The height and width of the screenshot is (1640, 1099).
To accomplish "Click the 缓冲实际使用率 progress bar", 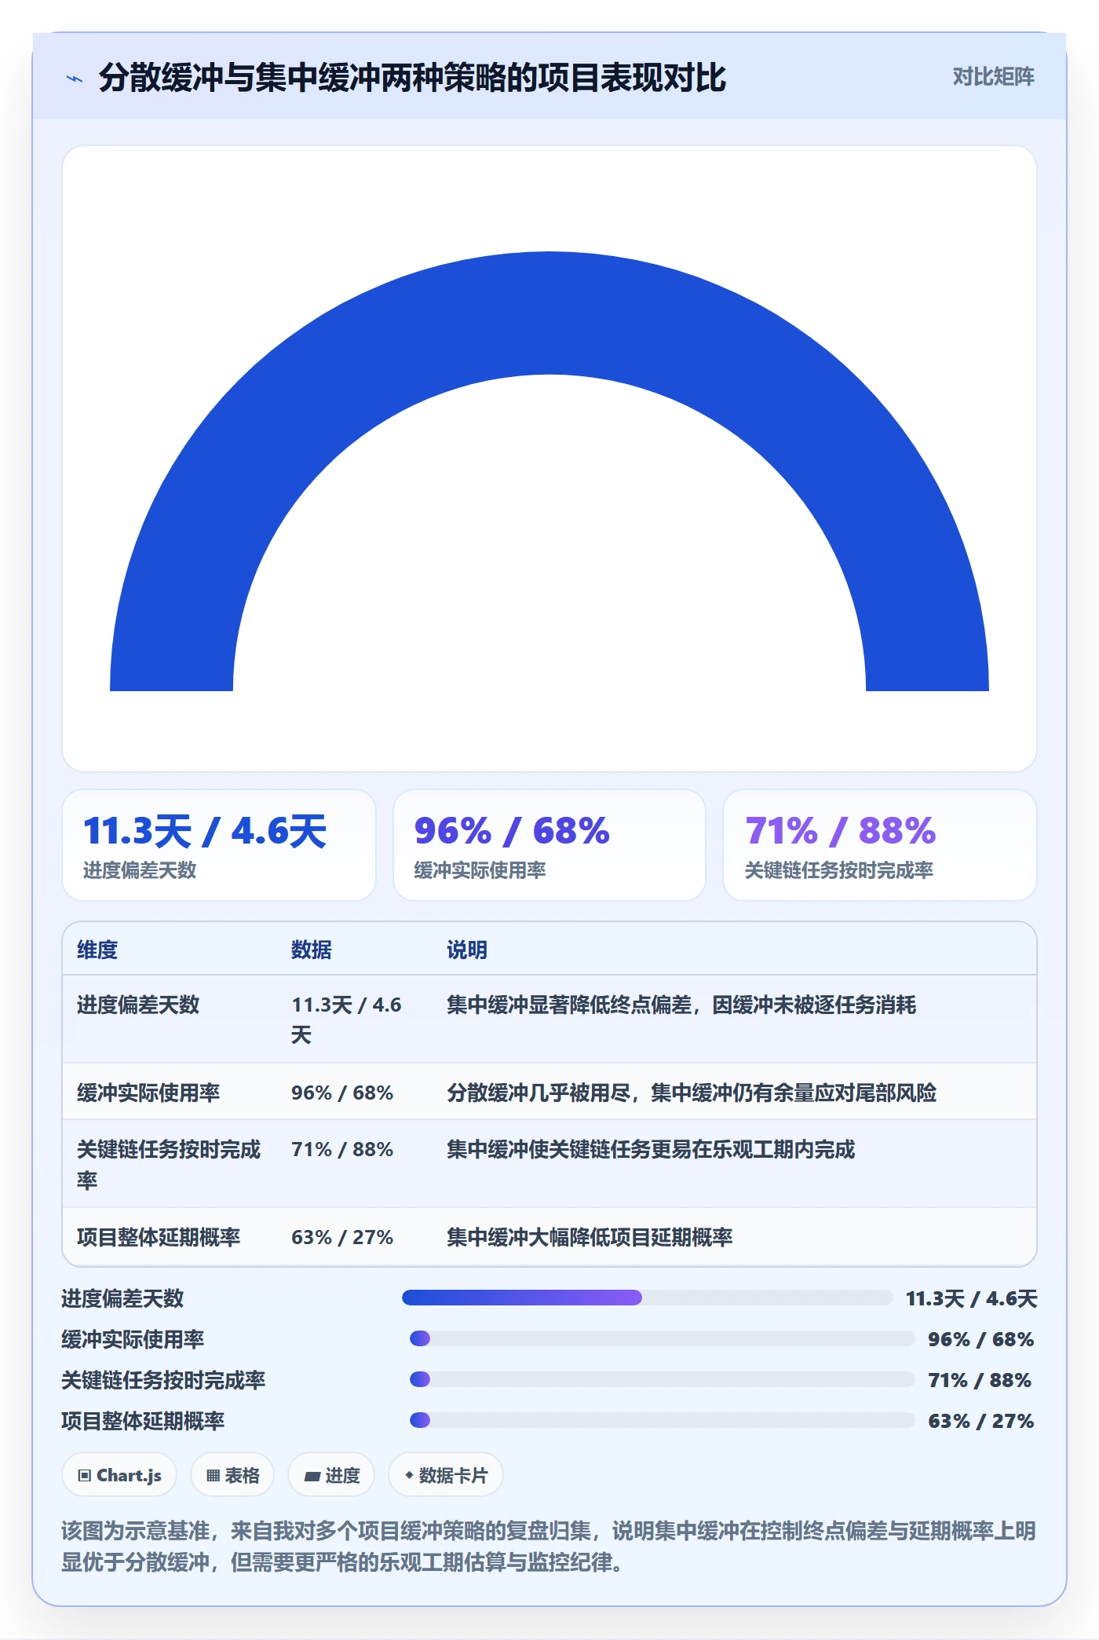I will click(663, 1338).
